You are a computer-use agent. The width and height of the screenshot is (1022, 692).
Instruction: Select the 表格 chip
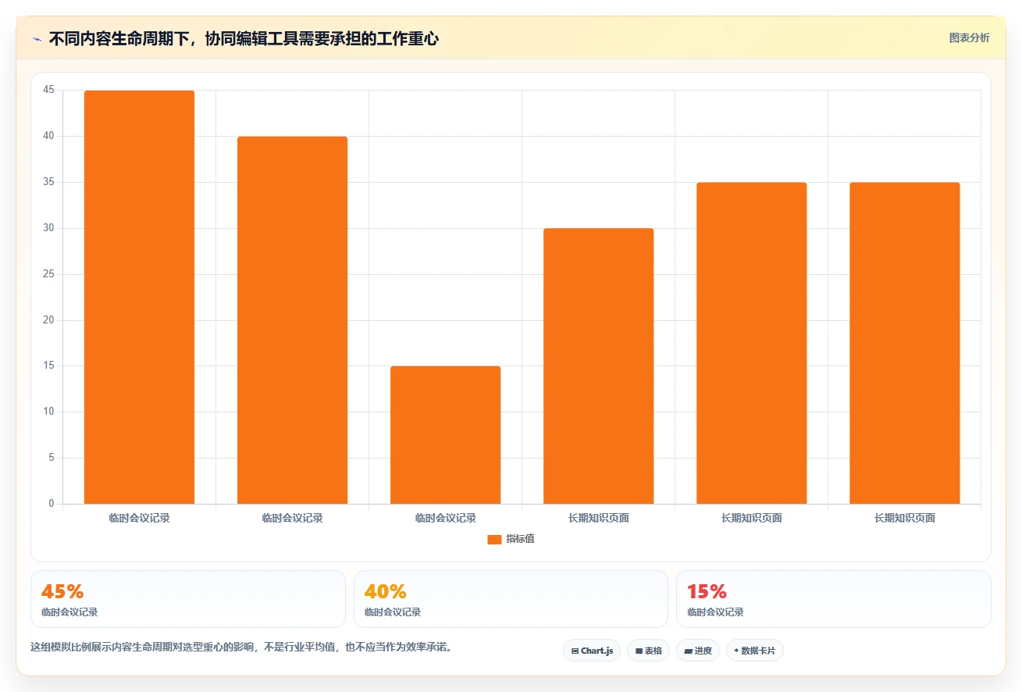tap(648, 651)
